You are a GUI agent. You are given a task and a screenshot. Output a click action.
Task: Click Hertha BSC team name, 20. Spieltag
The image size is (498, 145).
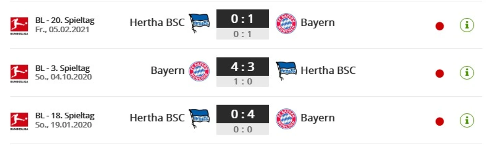pyautogui.click(x=157, y=22)
